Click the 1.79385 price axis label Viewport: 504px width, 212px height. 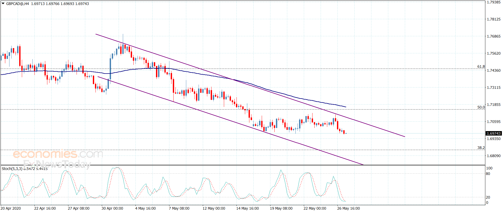click(493, 2)
